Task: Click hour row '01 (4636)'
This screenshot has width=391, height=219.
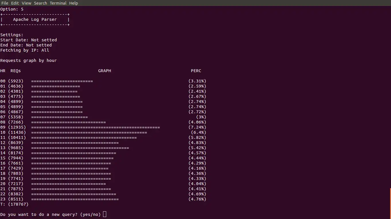Action: point(103,86)
